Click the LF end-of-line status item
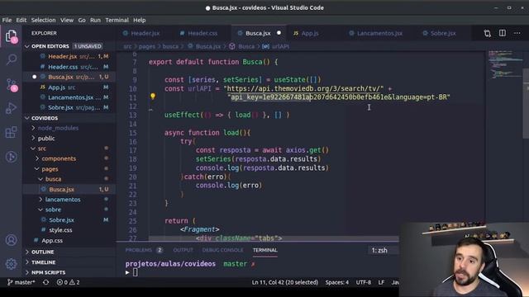The height and width of the screenshot is (297, 529). click(381, 282)
